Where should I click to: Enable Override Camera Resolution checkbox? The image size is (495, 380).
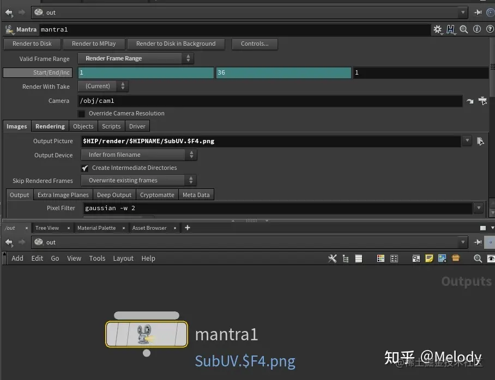(x=81, y=114)
